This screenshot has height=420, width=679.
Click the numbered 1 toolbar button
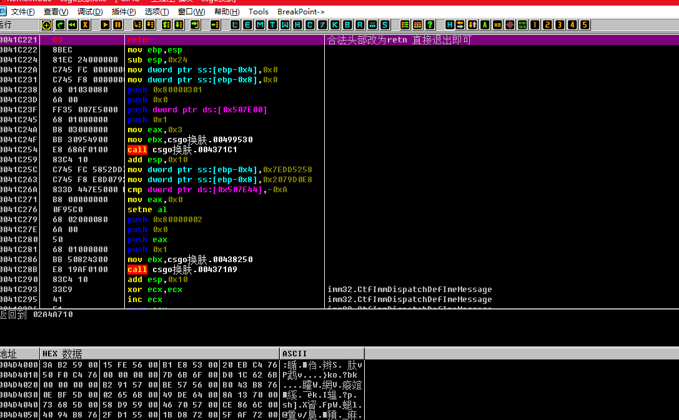(x=535, y=25)
